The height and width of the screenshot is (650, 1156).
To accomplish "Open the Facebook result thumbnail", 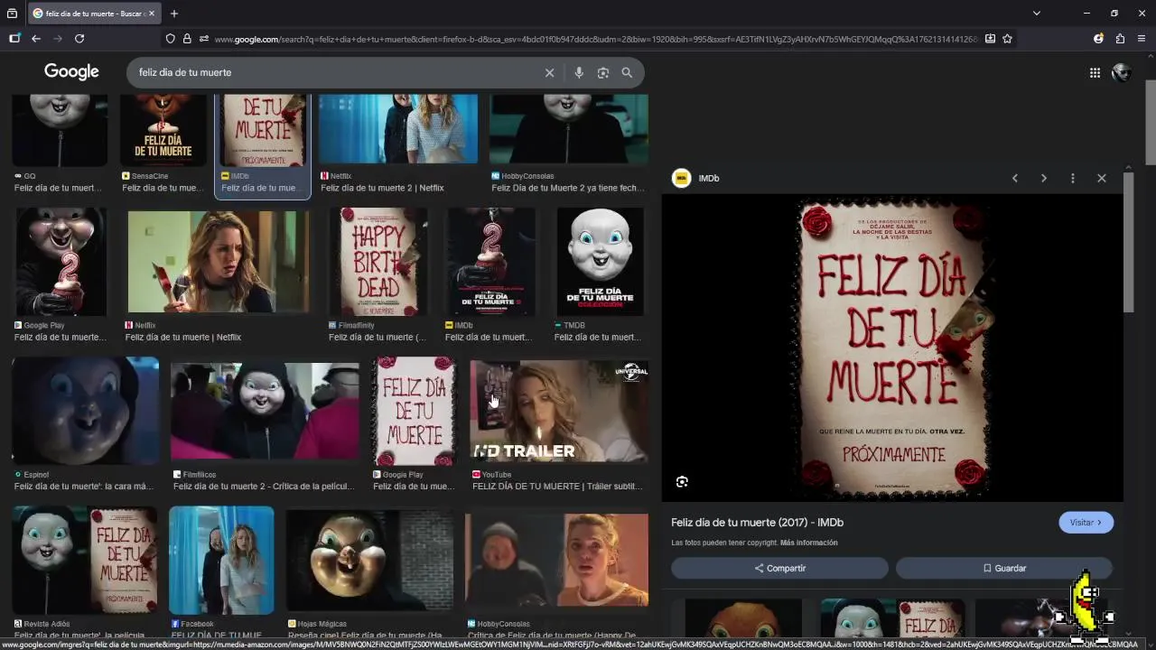I will tap(221, 560).
